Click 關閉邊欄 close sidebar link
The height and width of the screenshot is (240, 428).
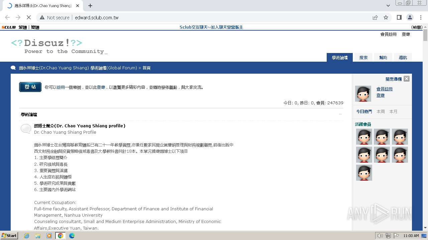pyautogui.click(x=394, y=79)
